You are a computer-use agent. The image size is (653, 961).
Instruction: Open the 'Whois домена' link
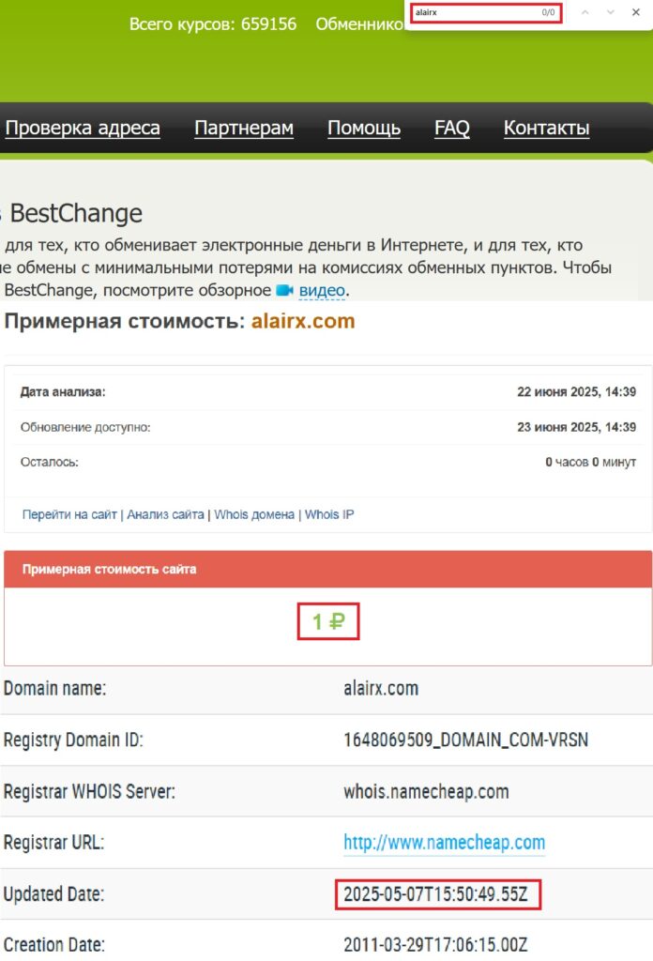tap(255, 514)
